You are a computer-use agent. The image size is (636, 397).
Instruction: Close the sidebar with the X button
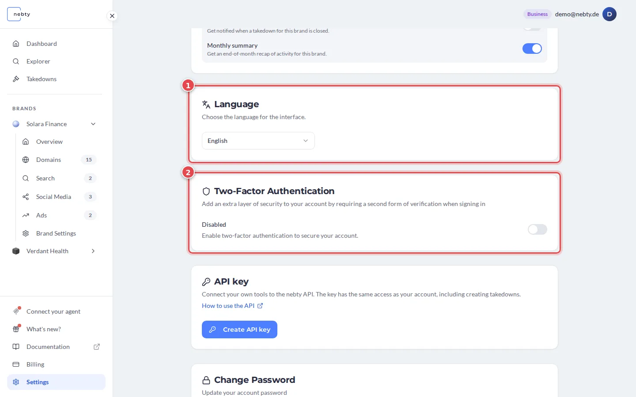(112, 16)
